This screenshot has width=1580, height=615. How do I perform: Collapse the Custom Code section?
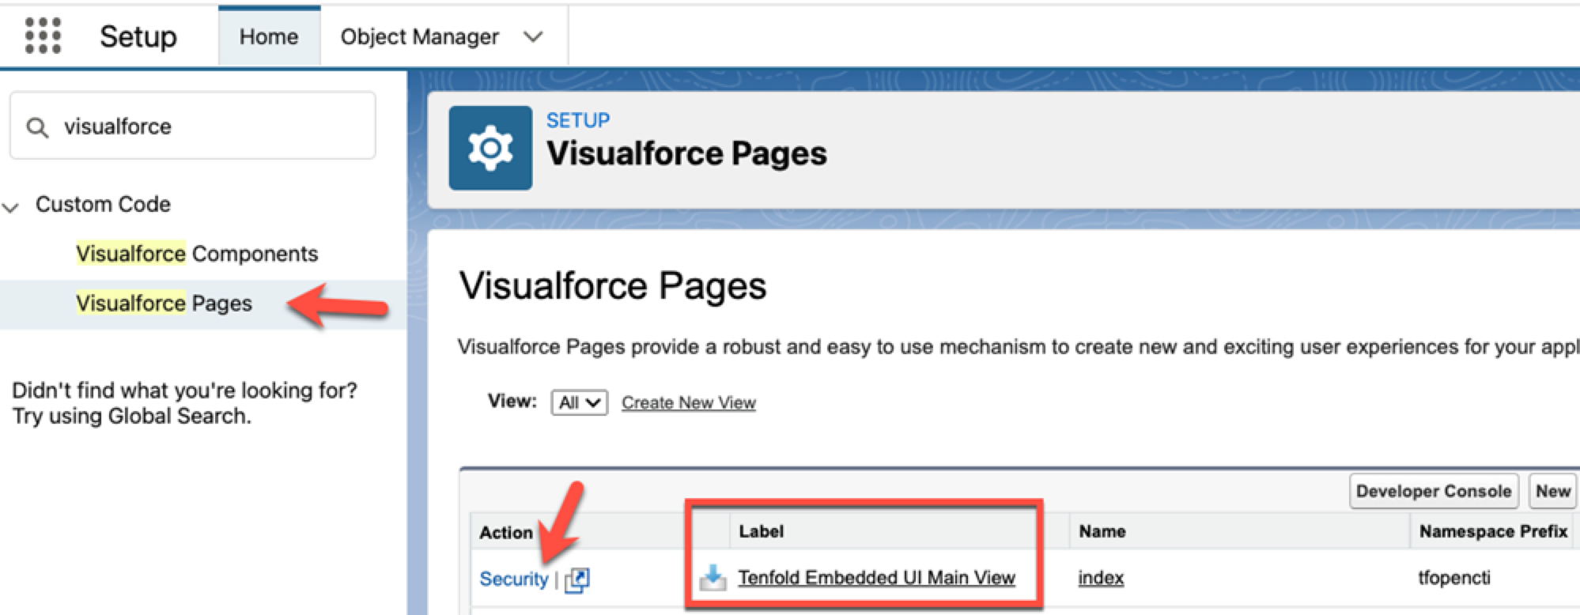pyautogui.click(x=11, y=207)
